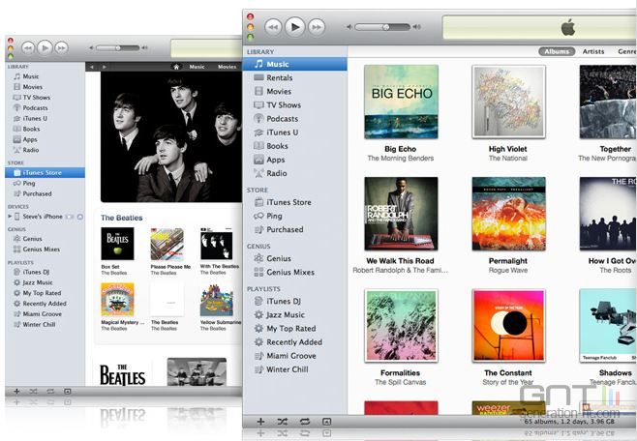Toggle the artwork viewer button in the front window

click(x=326, y=422)
